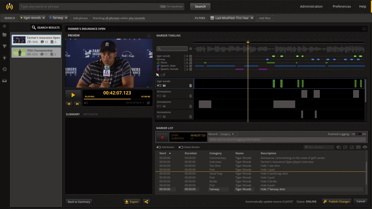Click the timeline playhead handle
Viewport: 372px width, 209px height.
(248, 42)
